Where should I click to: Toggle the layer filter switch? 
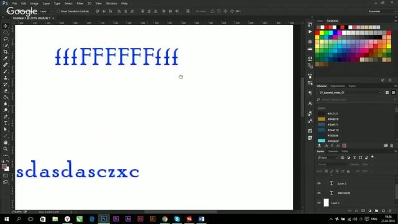[373, 157]
